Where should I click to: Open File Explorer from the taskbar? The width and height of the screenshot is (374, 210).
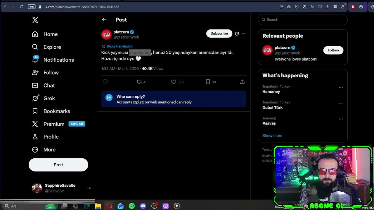[x=98, y=206]
